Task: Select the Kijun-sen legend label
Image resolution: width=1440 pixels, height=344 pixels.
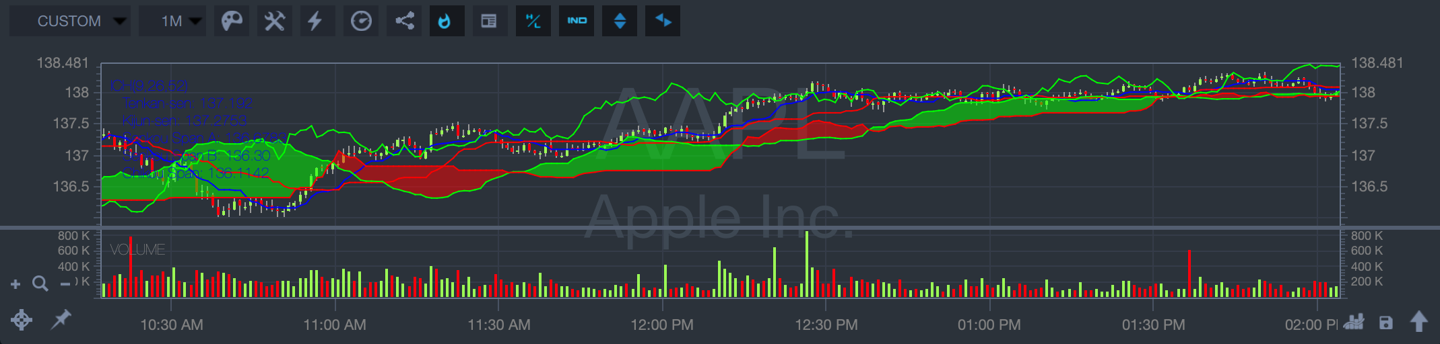Action: (x=185, y=120)
